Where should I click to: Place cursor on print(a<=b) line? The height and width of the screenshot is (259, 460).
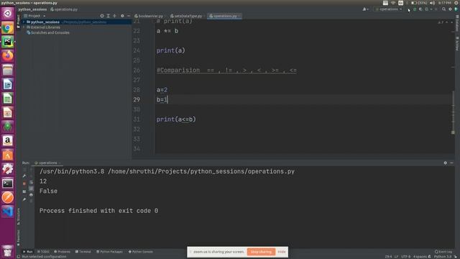[x=176, y=119]
